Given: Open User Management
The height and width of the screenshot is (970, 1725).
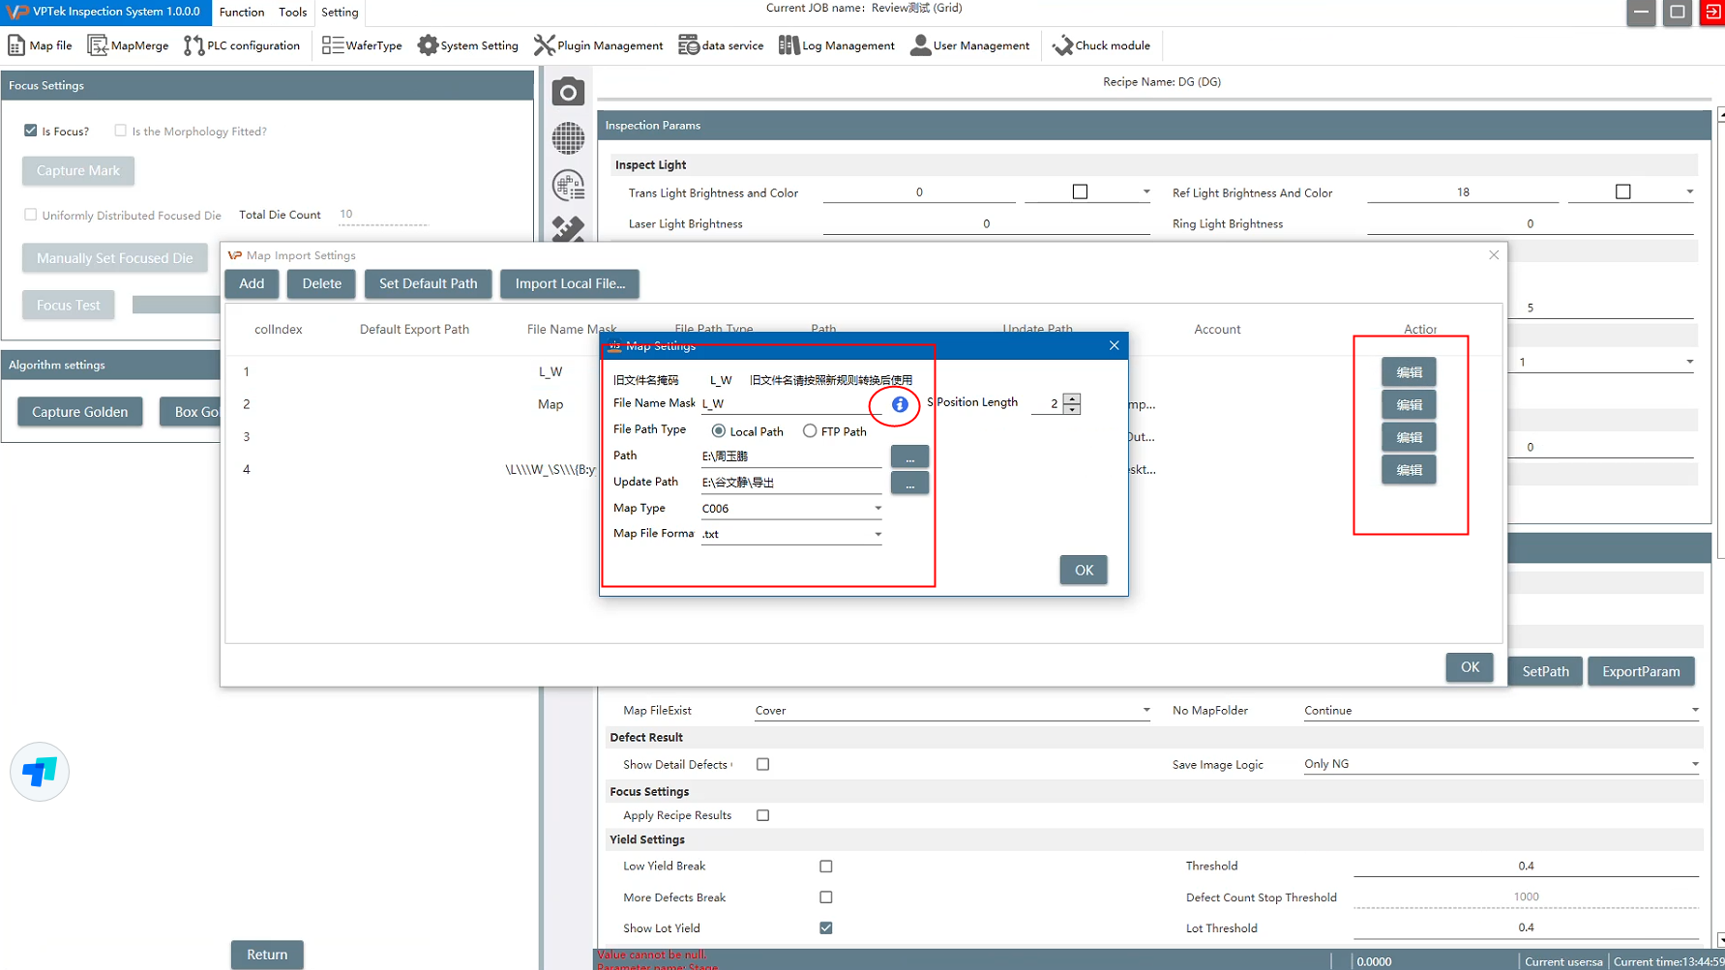Looking at the screenshot, I should [970, 45].
